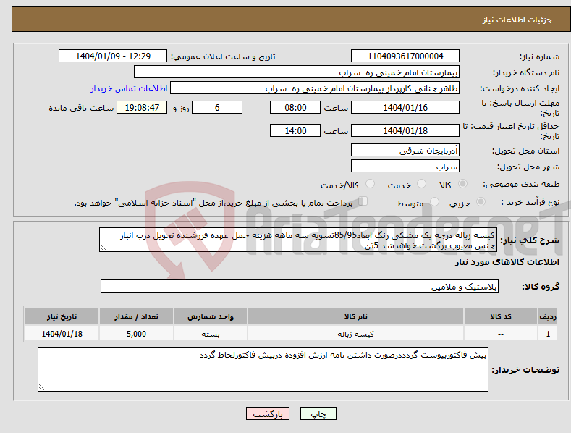Click the اطلاعات کالاهای مورد نیاز heading
Screen dimensions: 571x433
[507, 262]
